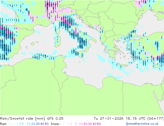Pick the 50 value in Rain legend
Screen dimensions: 164x126
pyautogui.click(x=47, y=124)
